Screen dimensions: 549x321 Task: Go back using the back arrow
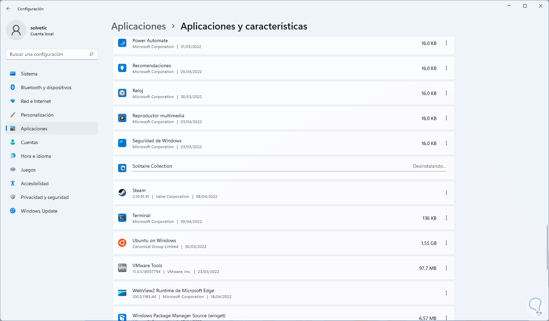pos(9,9)
